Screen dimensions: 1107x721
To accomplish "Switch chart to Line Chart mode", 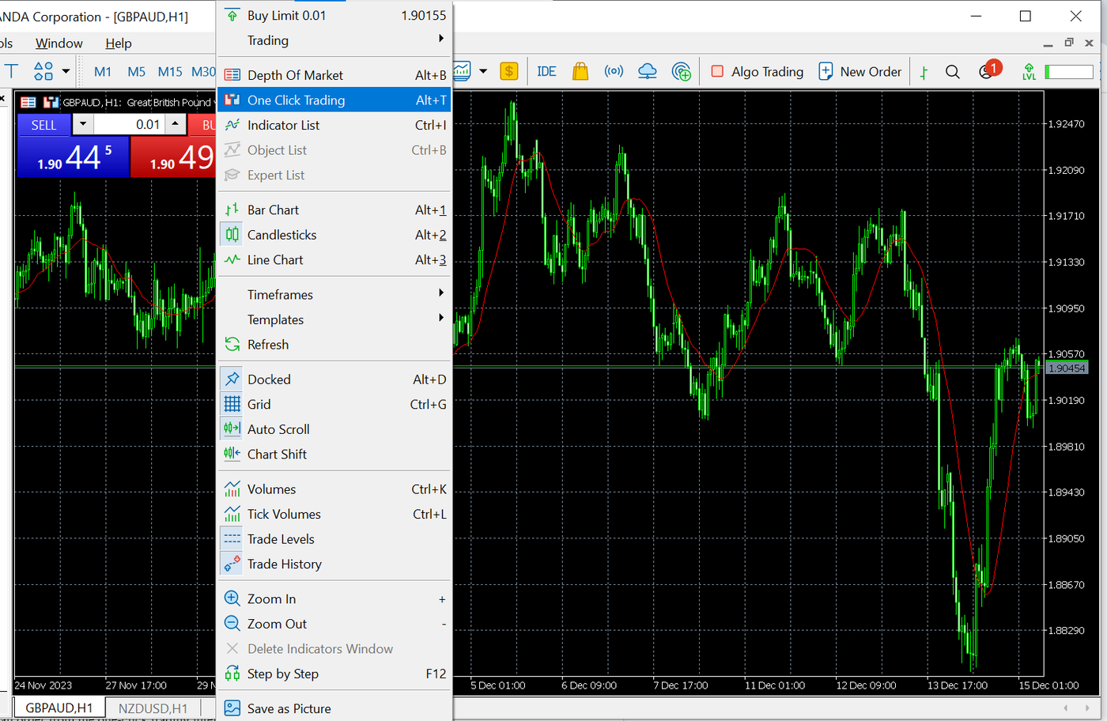I will point(274,259).
